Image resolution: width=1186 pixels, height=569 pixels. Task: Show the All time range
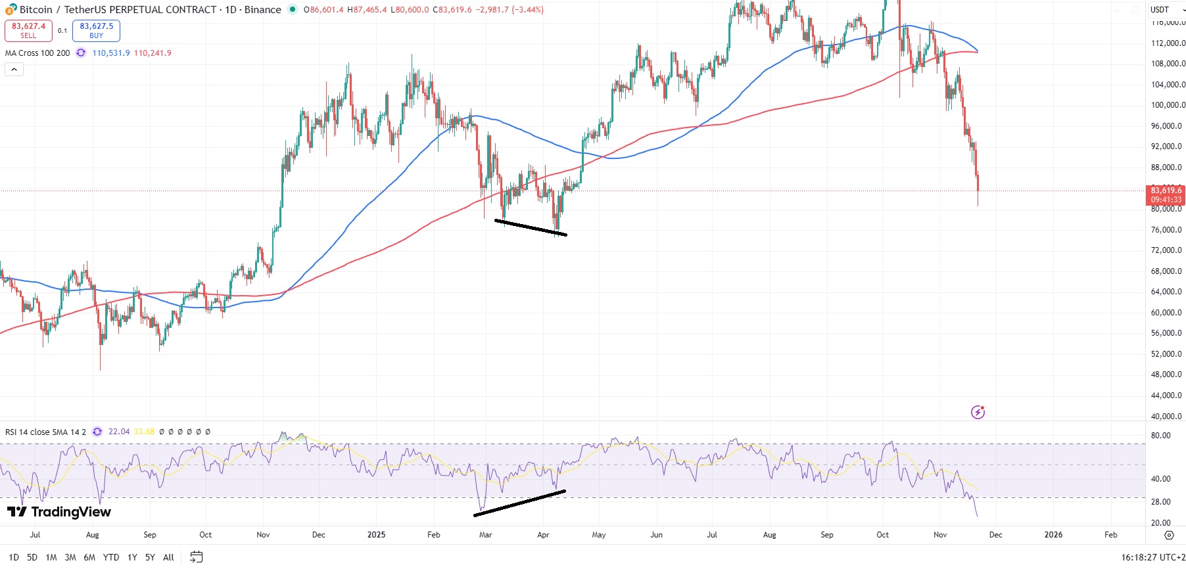[168, 557]
